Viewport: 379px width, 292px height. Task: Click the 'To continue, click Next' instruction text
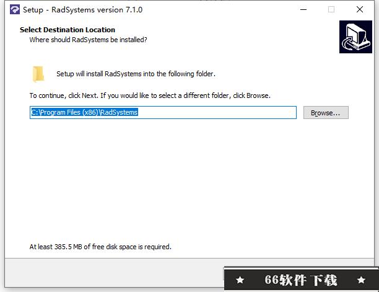coord(150,95)
